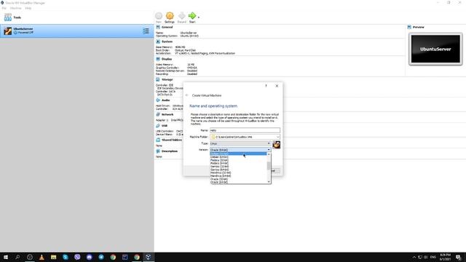The image size is (466, 262).
Task: Choose Gentoo (64-bit) in the version list
Action: click(239, 170)
